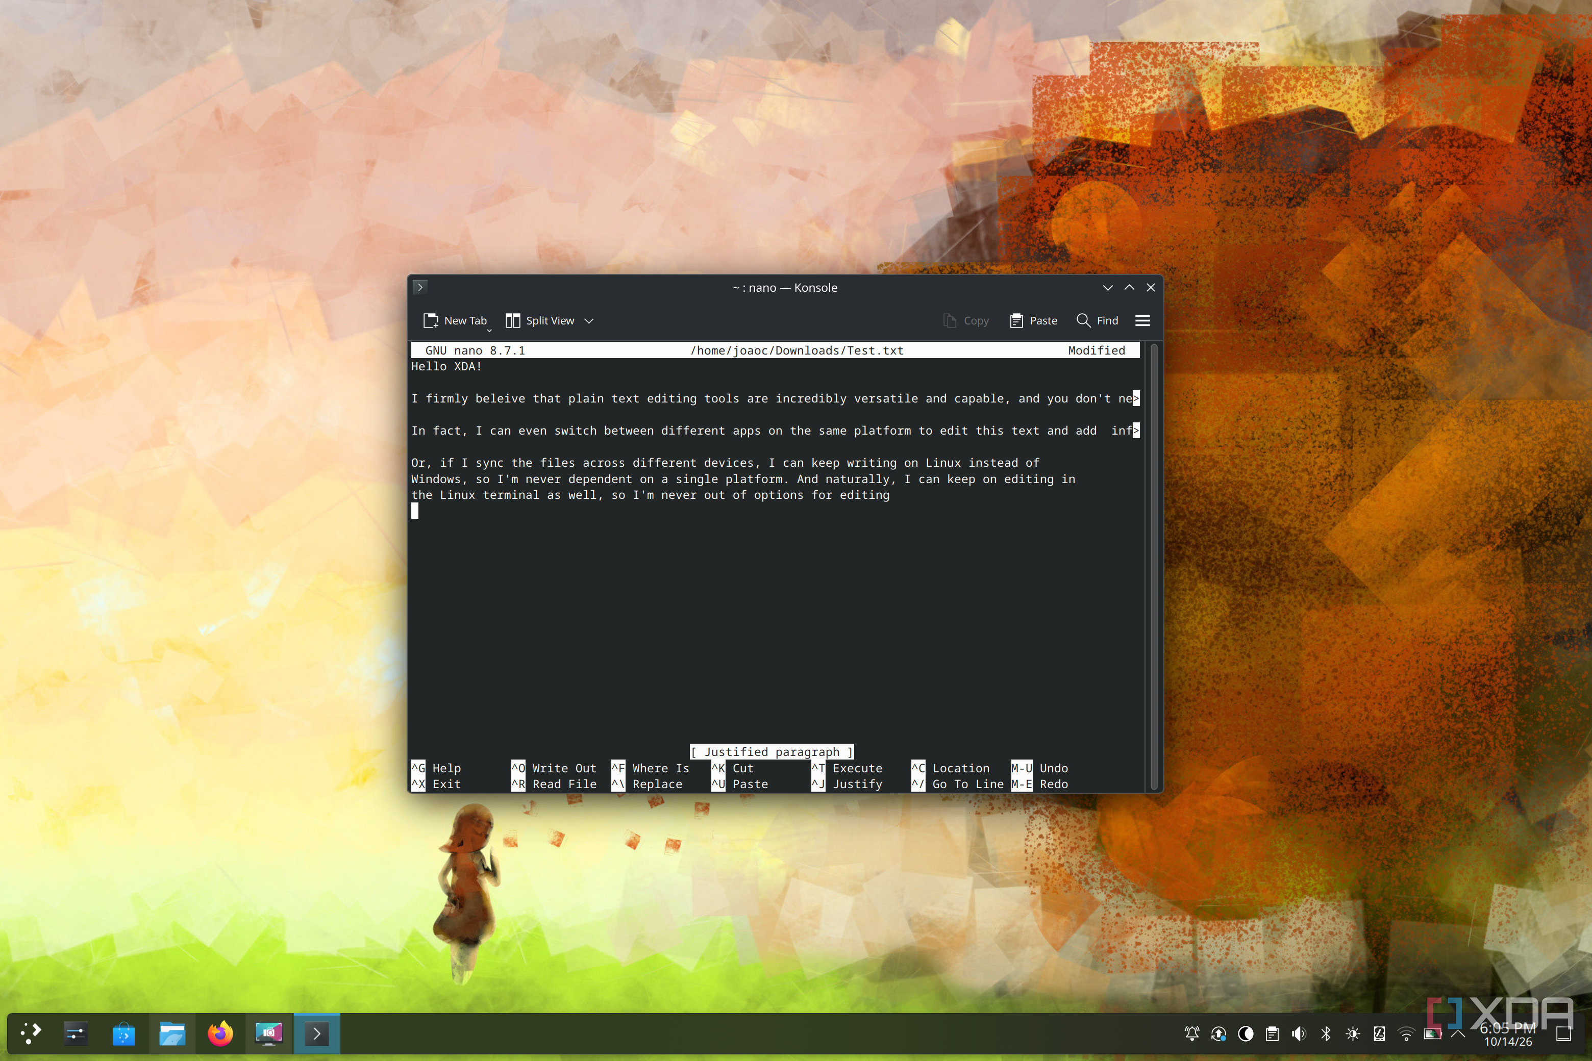This screenshot has height=1061, width=1592.
Task: Open a new Konsole tab
Action: coord(455,321)
